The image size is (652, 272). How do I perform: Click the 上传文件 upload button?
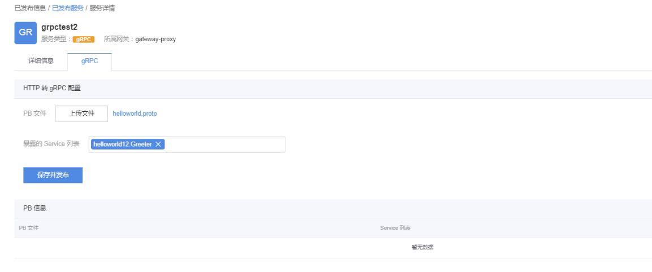(81, 113)
